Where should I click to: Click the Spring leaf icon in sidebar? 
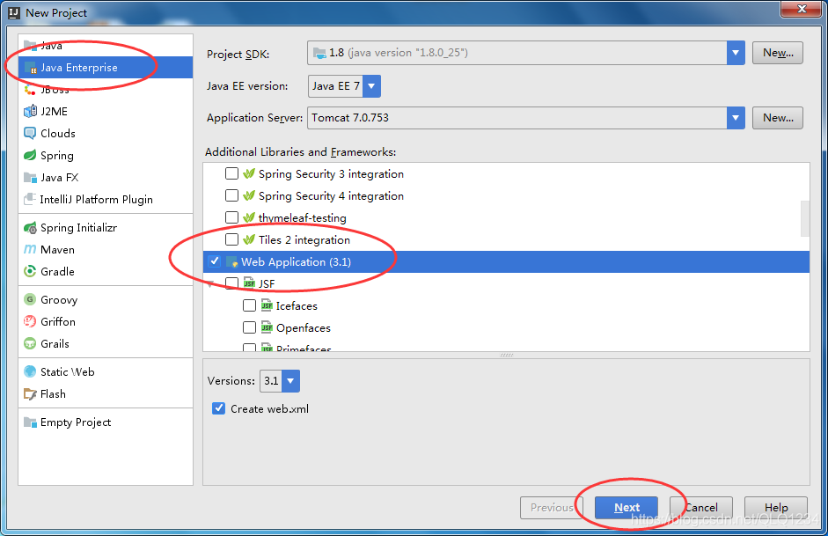(x=30, y=155)
